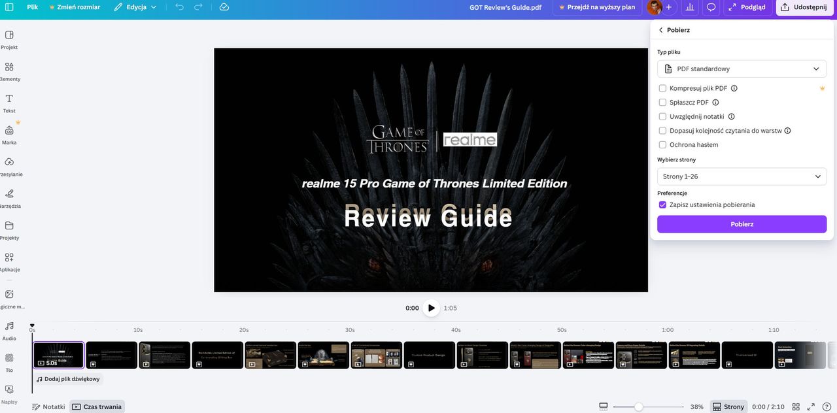Open the comments speech bubble icon
837x413 pixels.
[x=711, y=7]
